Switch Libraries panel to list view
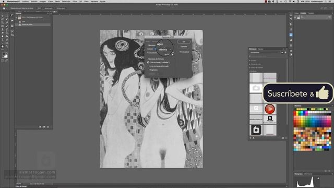This screenshot has height=188, width=334. tap(285, 52)
